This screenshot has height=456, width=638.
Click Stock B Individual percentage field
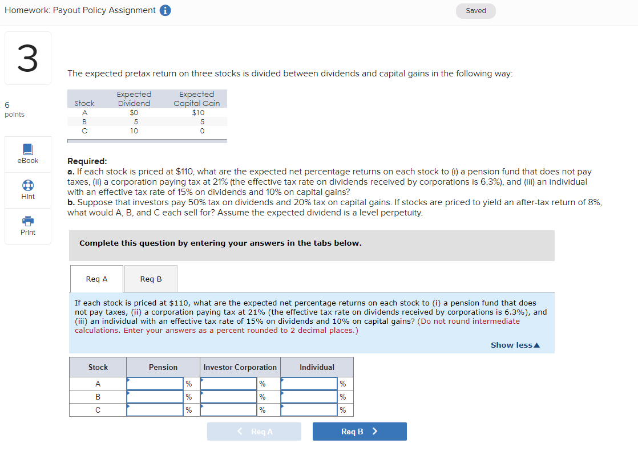pyautogui.click(x=310, y=396)
